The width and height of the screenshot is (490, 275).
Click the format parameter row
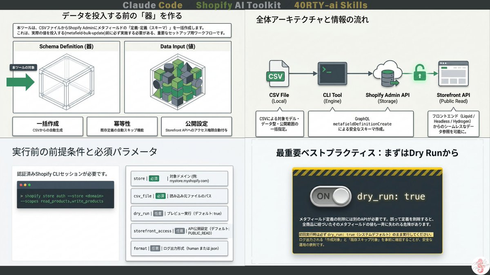pos(179,248)
